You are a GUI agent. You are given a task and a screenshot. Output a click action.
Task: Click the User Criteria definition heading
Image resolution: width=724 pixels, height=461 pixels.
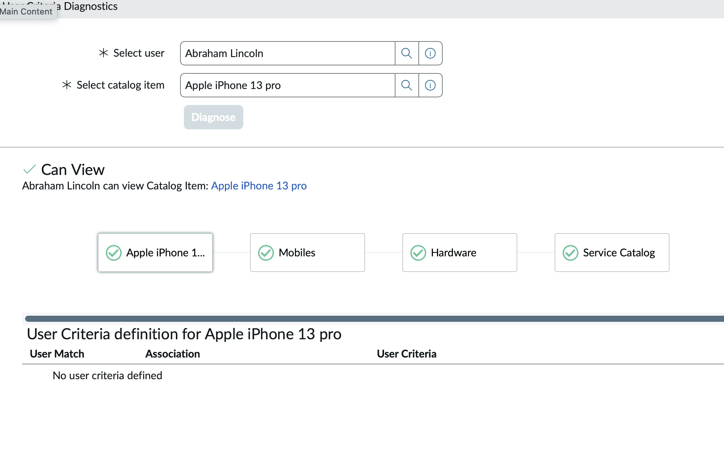click(184, 334)
